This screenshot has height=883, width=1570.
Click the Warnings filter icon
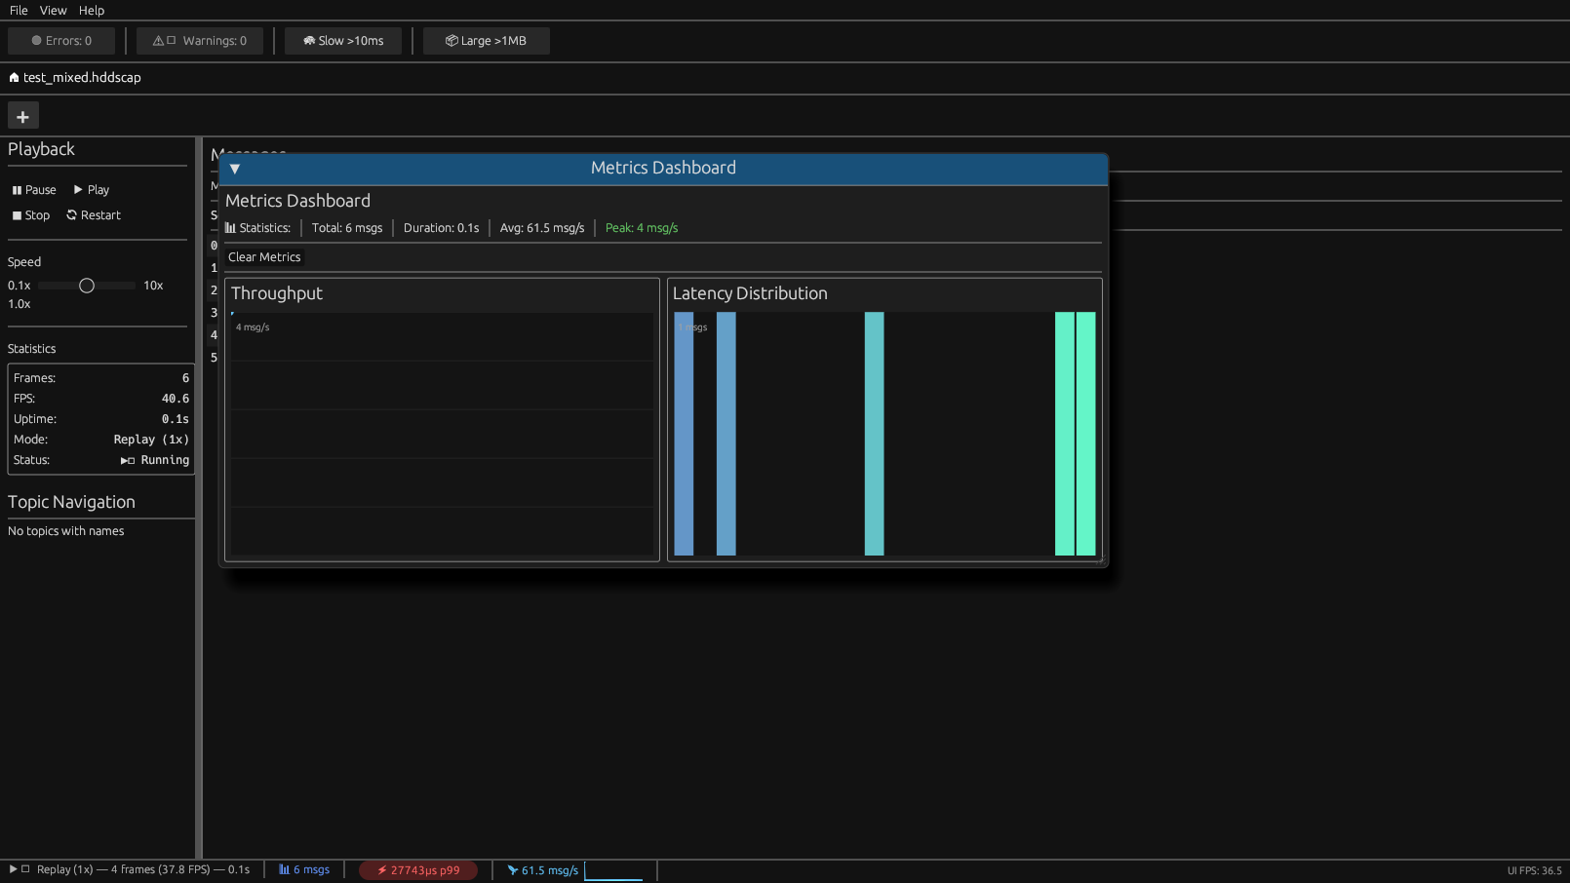coord(158,40)
